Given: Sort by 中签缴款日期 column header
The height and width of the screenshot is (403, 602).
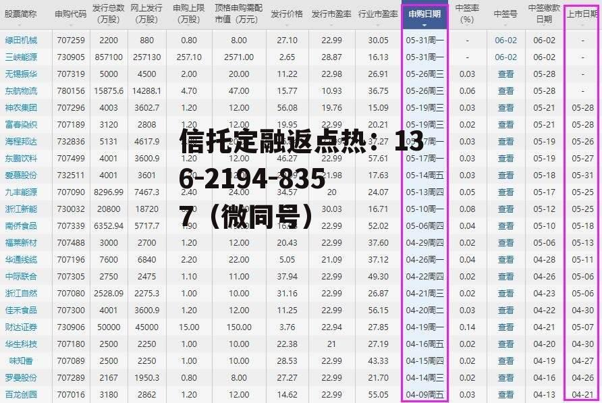Looking at the screenshot, I should pyautogui.click(x=544, y=14).
